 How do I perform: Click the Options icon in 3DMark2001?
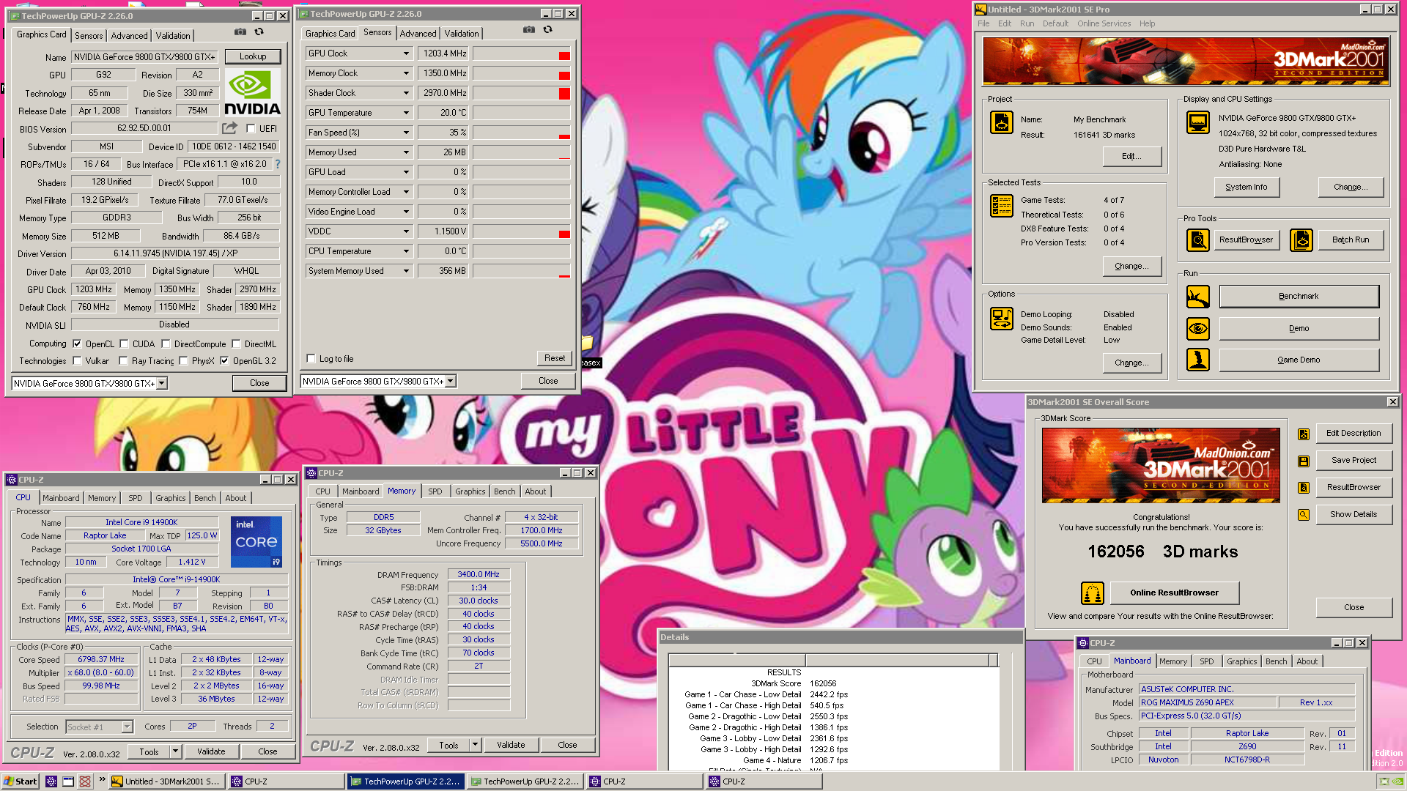click(1001, 319)
